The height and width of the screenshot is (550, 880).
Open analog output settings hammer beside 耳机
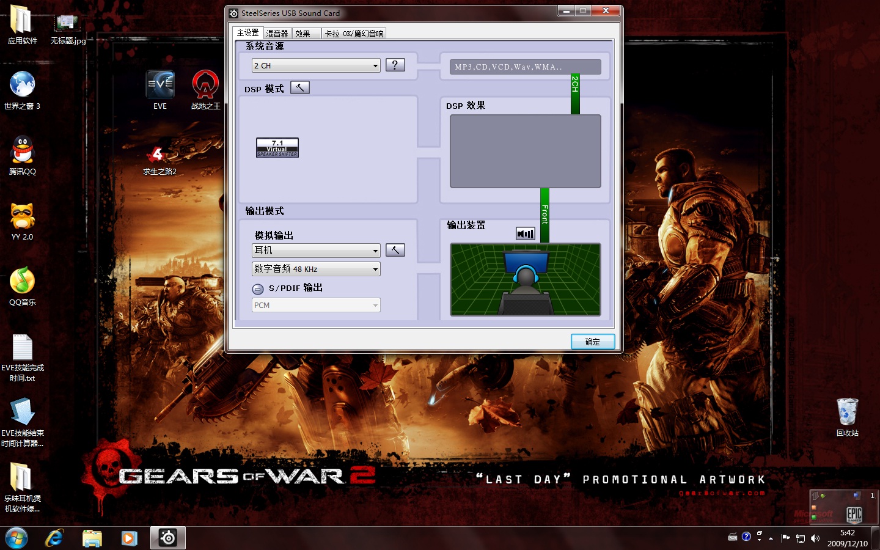click(395, 250)
